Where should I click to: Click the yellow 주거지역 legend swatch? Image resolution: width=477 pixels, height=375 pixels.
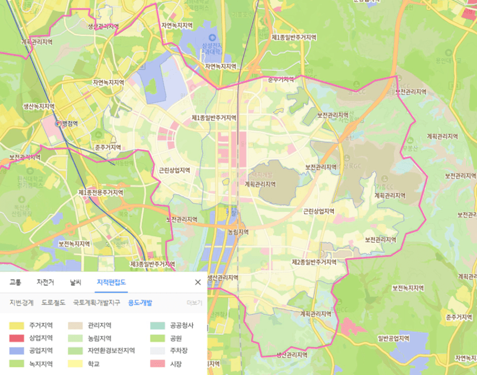[x=17, y=325]
